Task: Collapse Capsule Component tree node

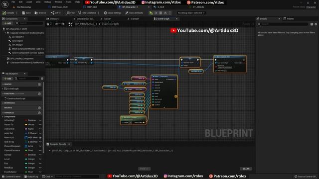Action: [5, 33]
